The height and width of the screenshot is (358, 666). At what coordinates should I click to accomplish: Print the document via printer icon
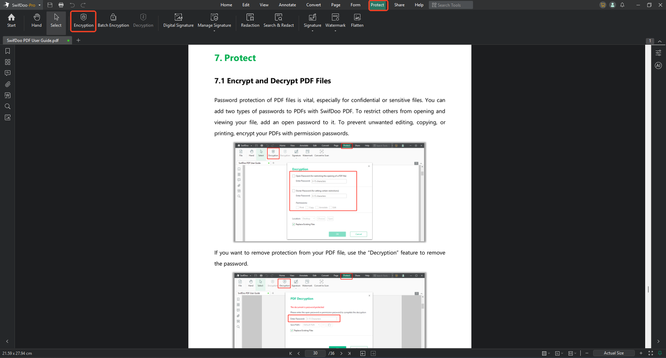pyautogui.click(x=61, y=5)
